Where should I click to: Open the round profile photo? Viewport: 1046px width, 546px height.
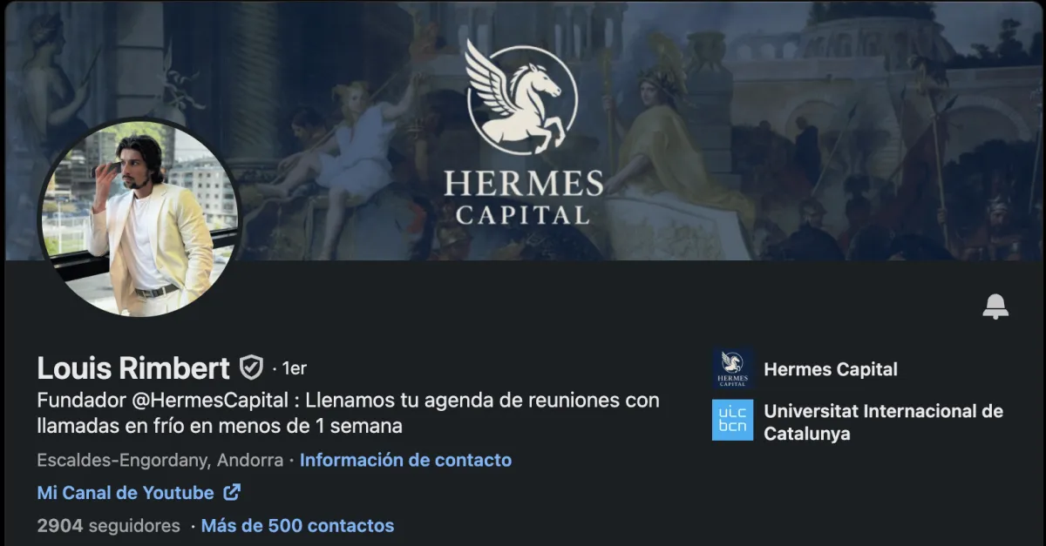[x=139, y=218]
